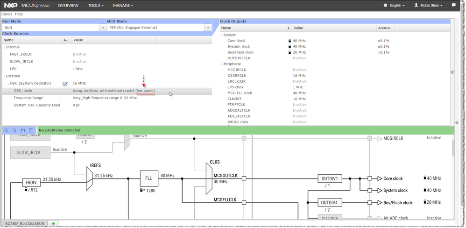Click the MCGOUTCLK node square

tap(244, 178)
